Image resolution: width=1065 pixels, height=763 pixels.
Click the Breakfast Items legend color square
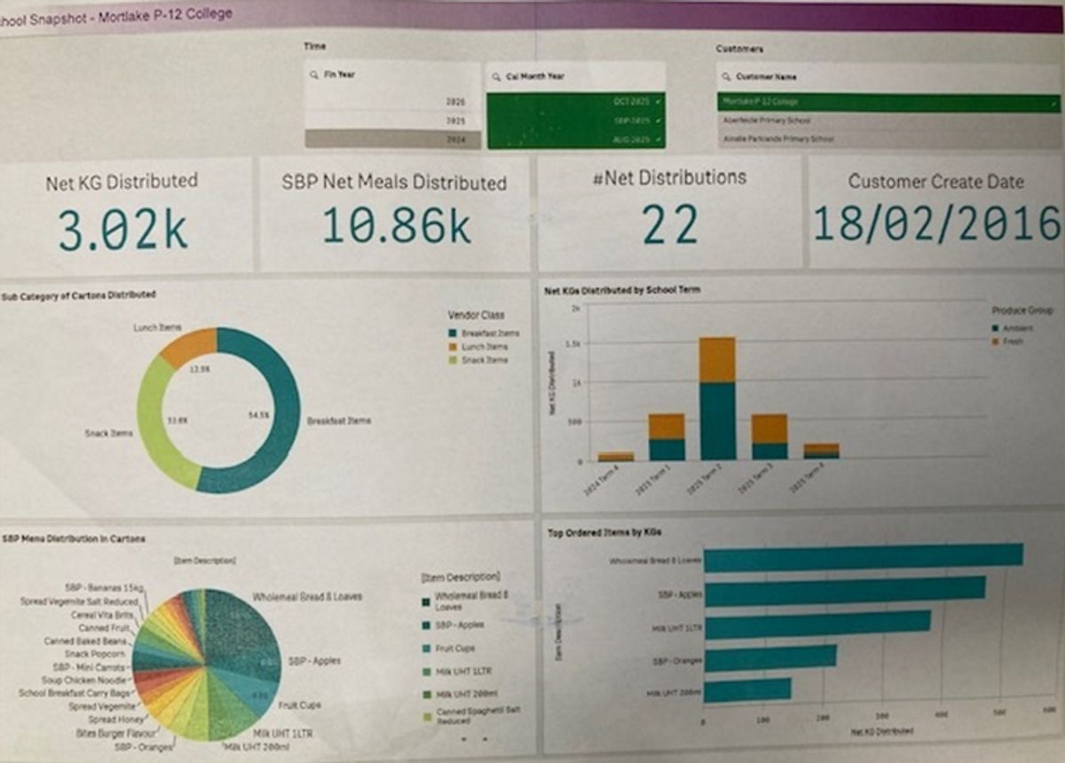[x=454, y=333]
